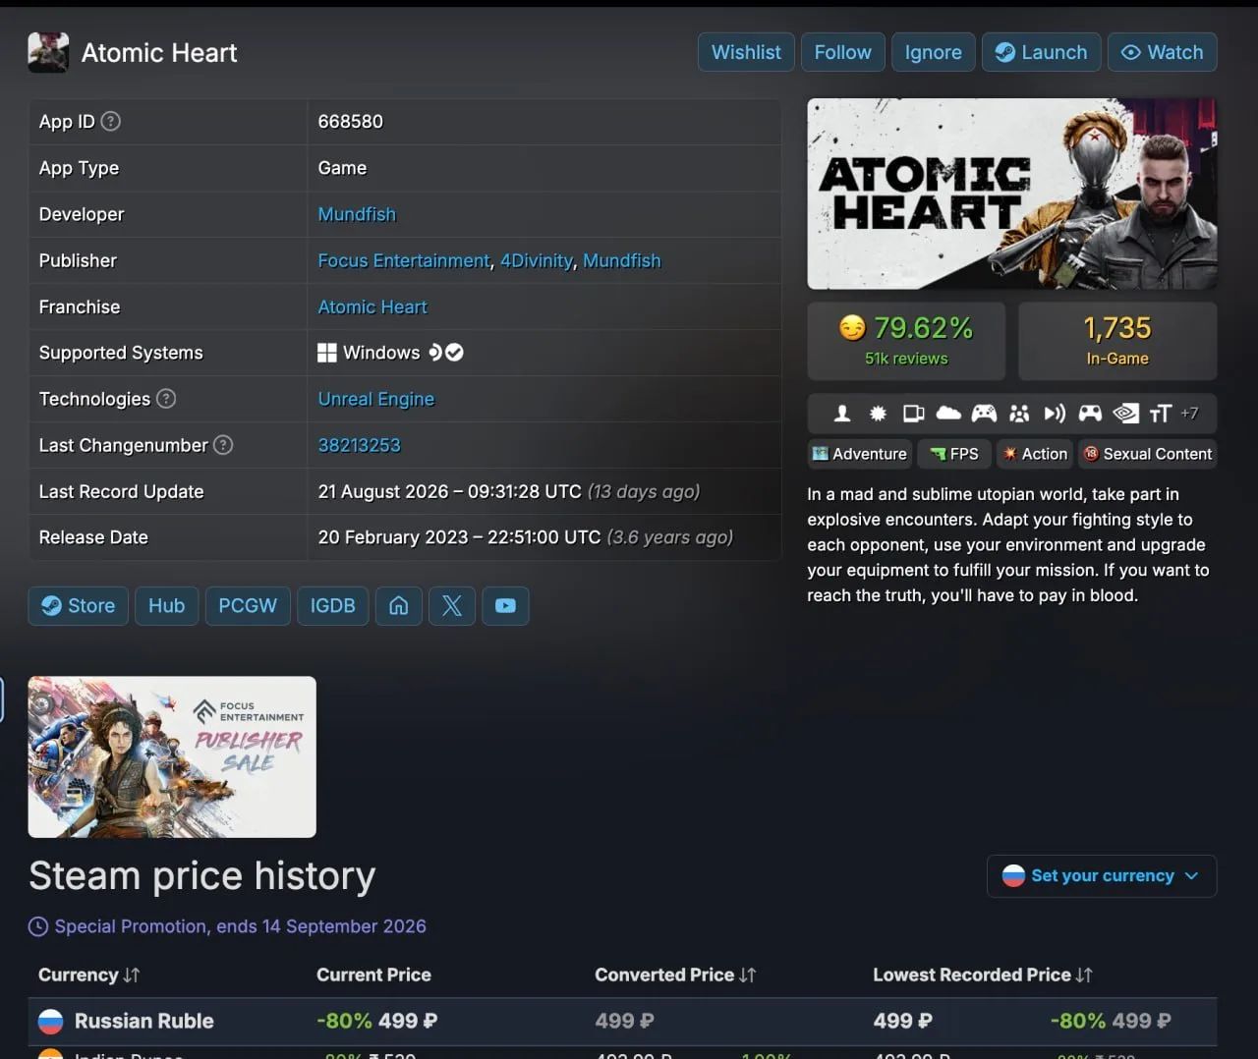Viewport: 1258px width, 1059px height.
Task: Open the Mundfish developer link
Action: point(357,214)
